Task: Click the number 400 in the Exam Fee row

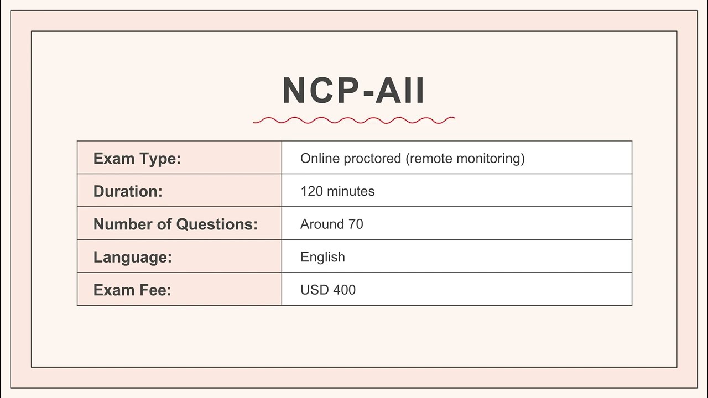Action: [344, 290]
